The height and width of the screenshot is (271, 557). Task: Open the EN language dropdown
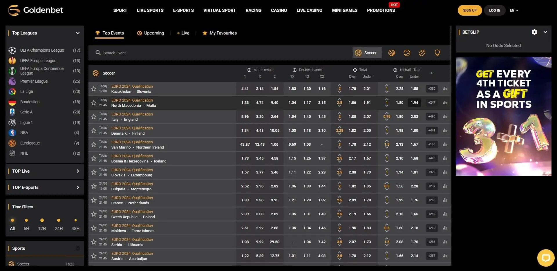(x=514, y=10)
